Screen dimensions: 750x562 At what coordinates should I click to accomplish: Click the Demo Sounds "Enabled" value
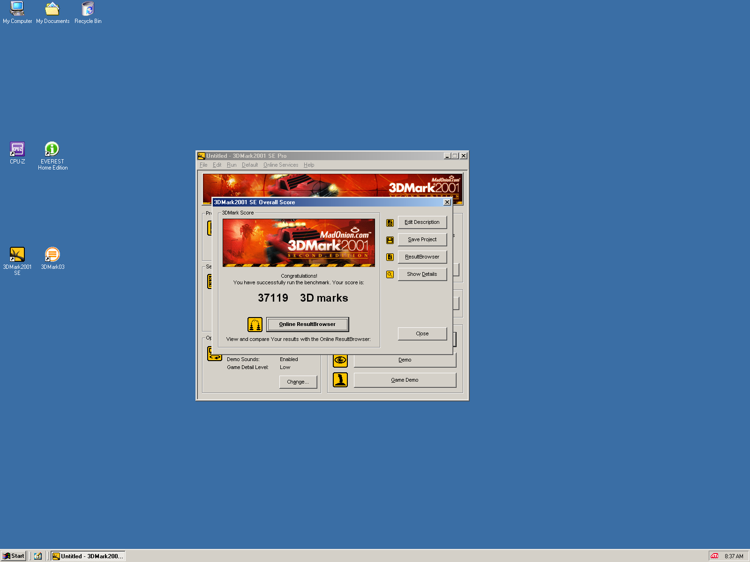(x=289, y=360)
